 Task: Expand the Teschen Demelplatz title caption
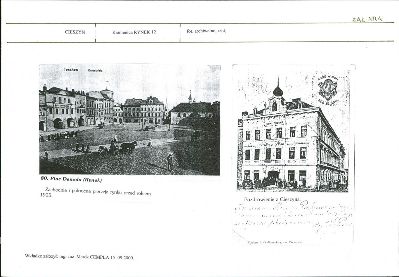83,70
